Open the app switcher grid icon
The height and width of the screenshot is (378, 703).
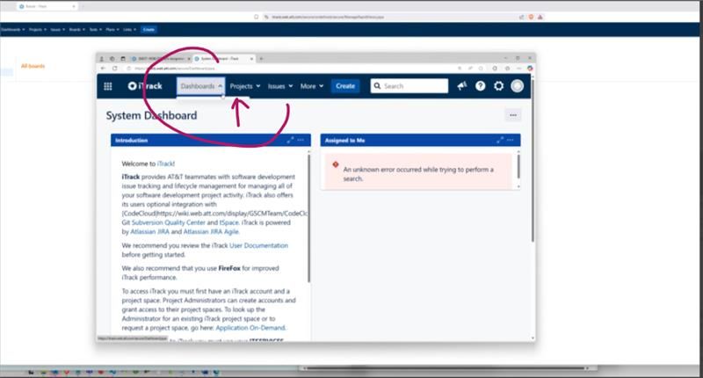point(107,86)
